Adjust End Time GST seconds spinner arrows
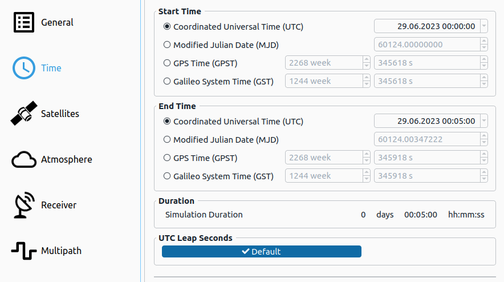This screenshot has width=504, height=282. 483,176
